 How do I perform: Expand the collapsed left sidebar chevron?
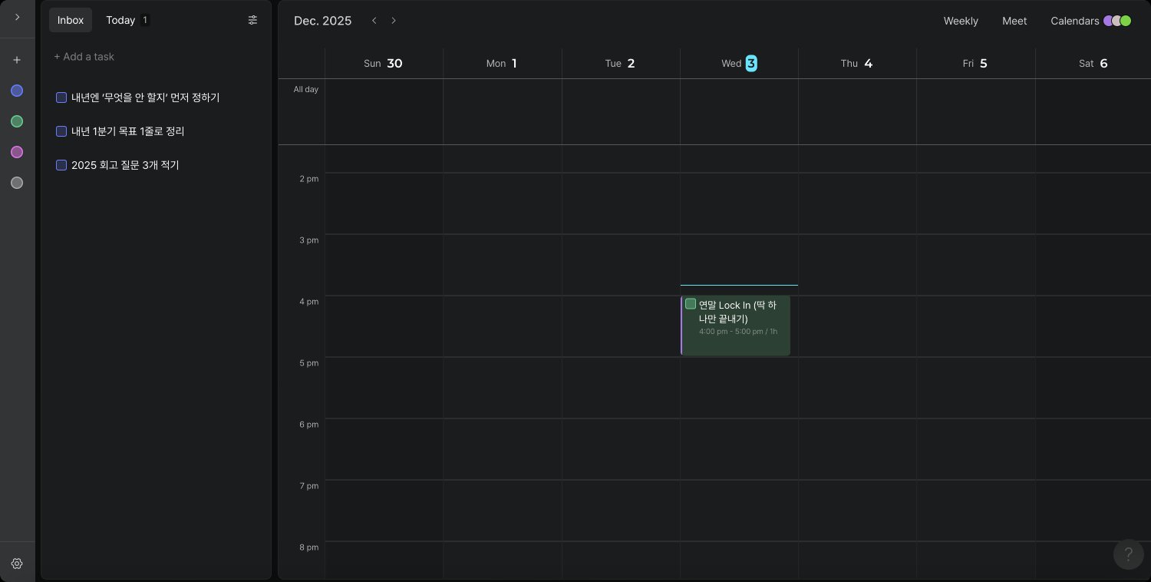(17, 17)
